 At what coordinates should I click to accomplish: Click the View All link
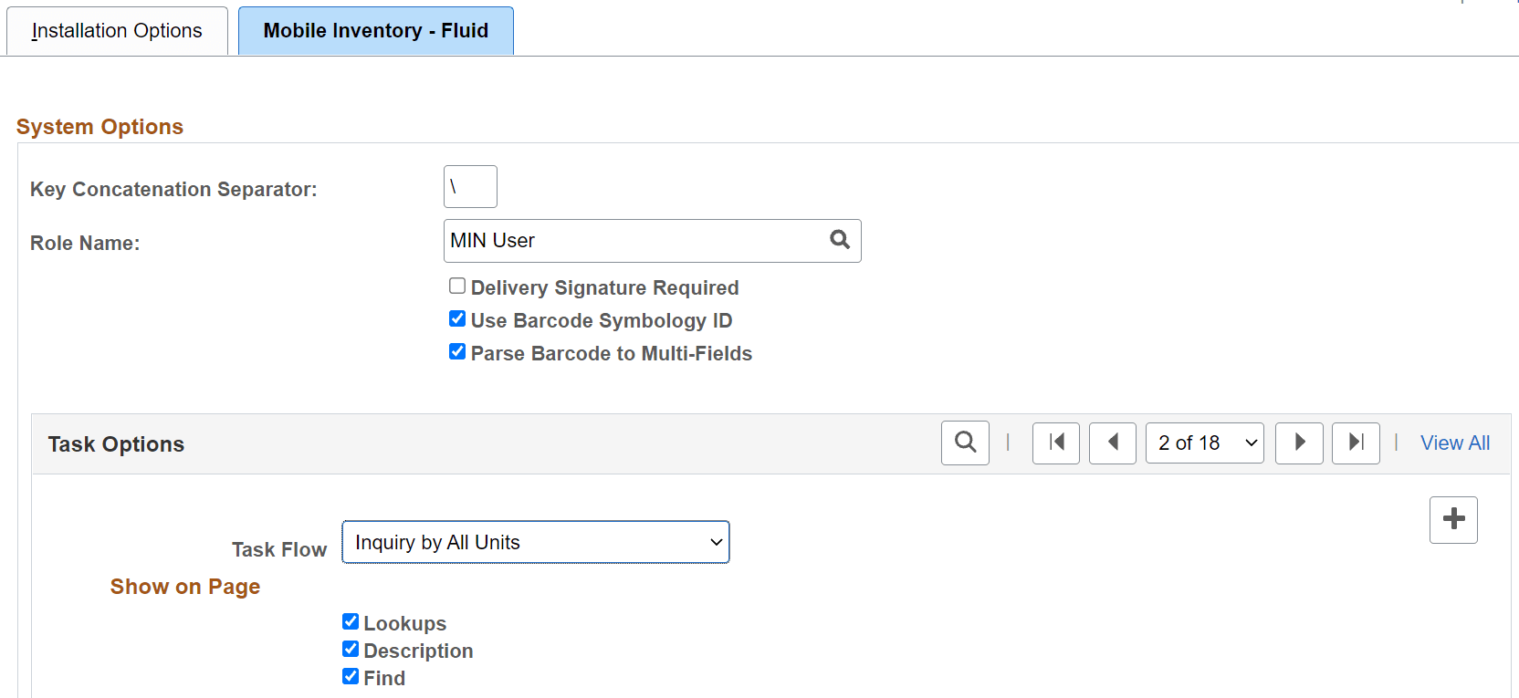(x=1454, y=443)
